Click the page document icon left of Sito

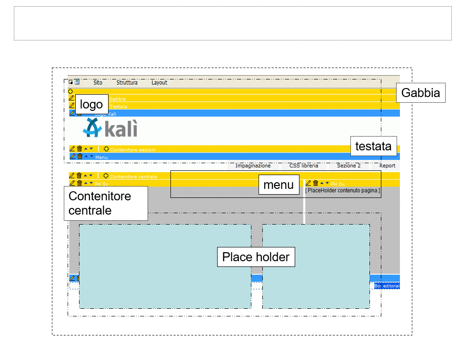pos(77,82)
